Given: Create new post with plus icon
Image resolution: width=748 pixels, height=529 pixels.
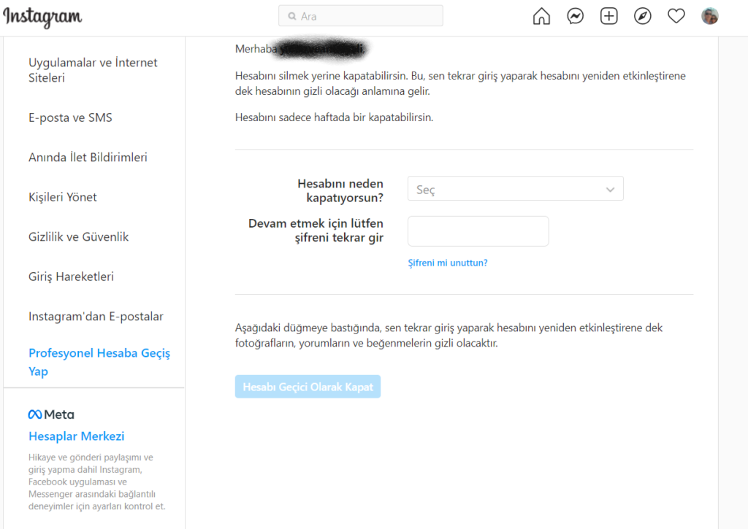Looking at the screenshot, I should 608,16.
